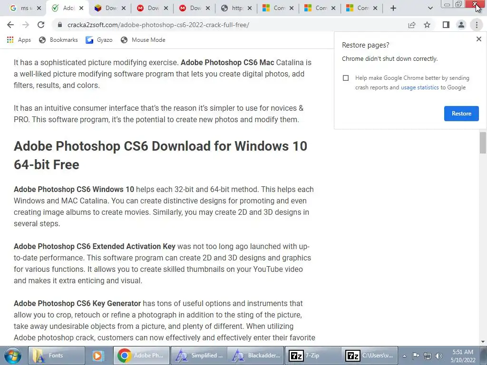Image resolution: width=487 pixels, height=365 pixels.
Task: Open the Bookmarks folder in bar
Action: 58,40
